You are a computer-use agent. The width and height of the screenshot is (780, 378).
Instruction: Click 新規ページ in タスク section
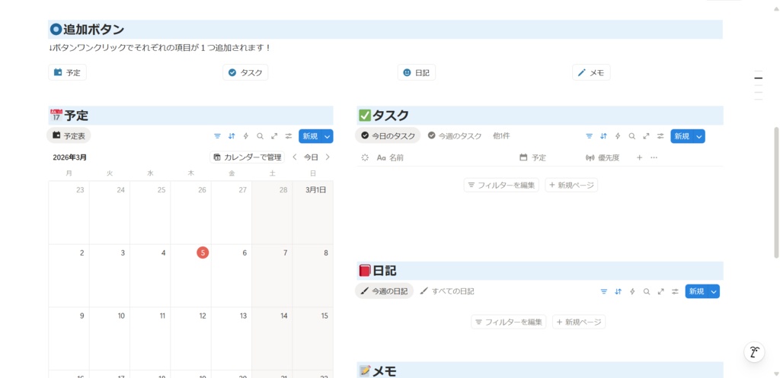[x=571, y=186]
